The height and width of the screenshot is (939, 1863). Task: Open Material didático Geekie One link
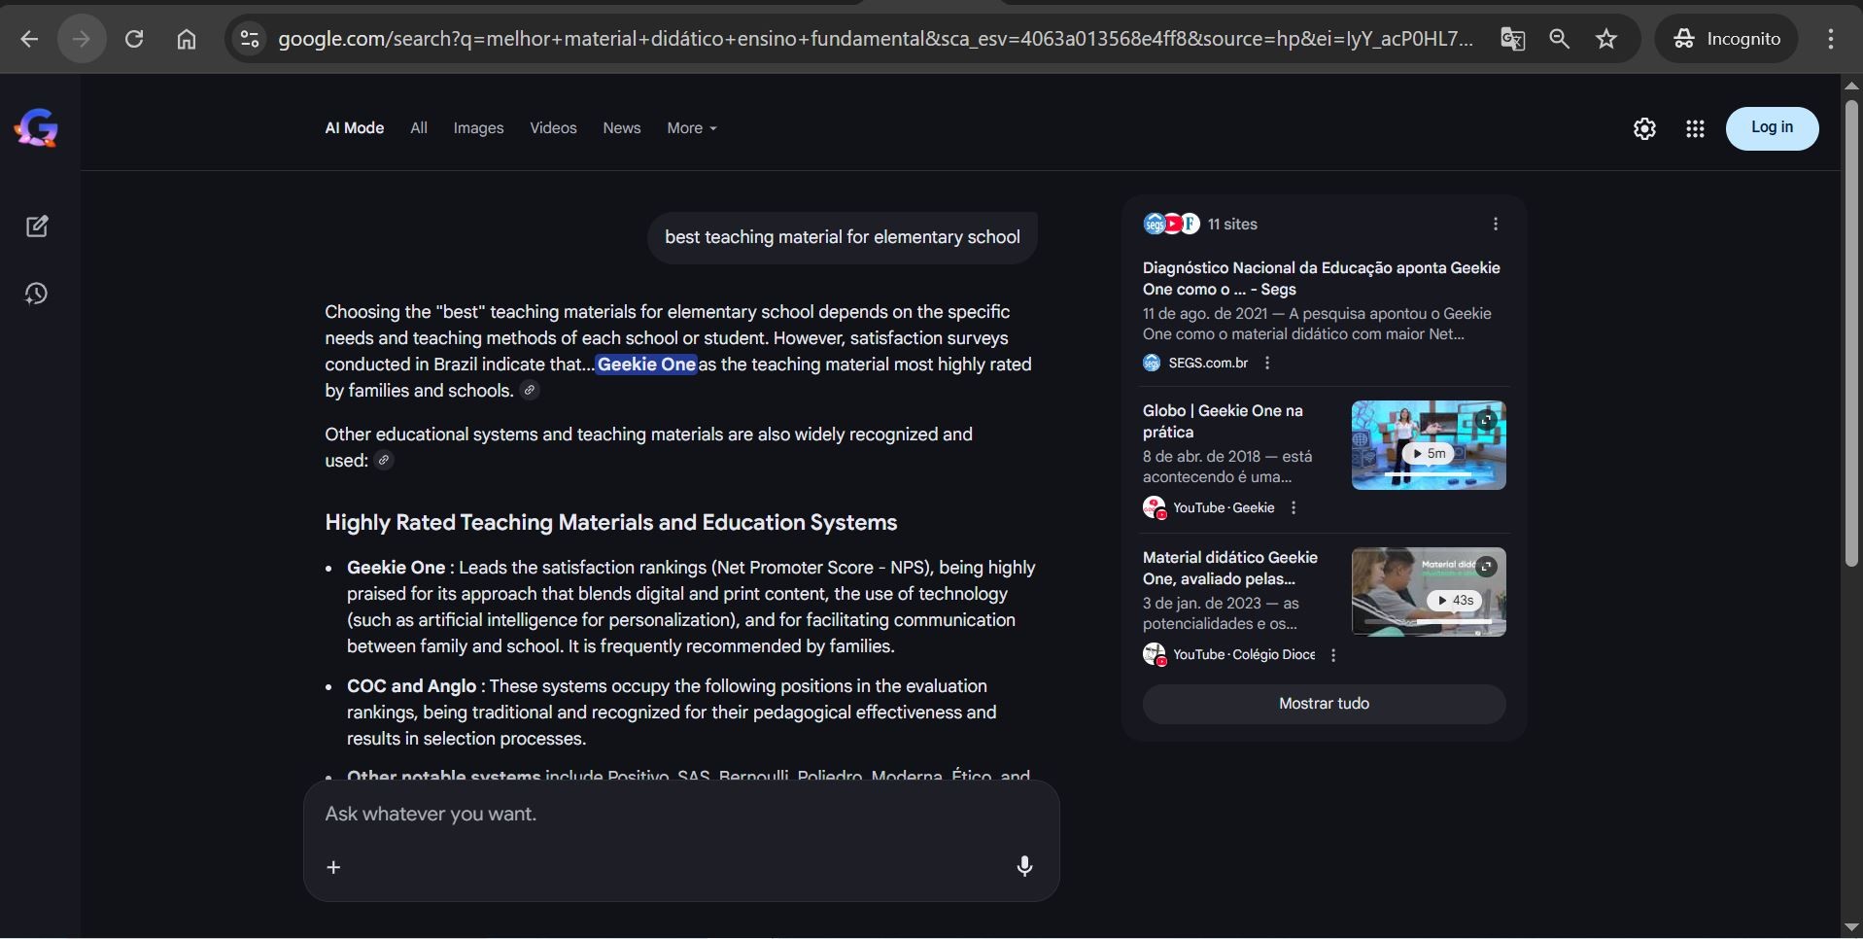click(1230, 568)
